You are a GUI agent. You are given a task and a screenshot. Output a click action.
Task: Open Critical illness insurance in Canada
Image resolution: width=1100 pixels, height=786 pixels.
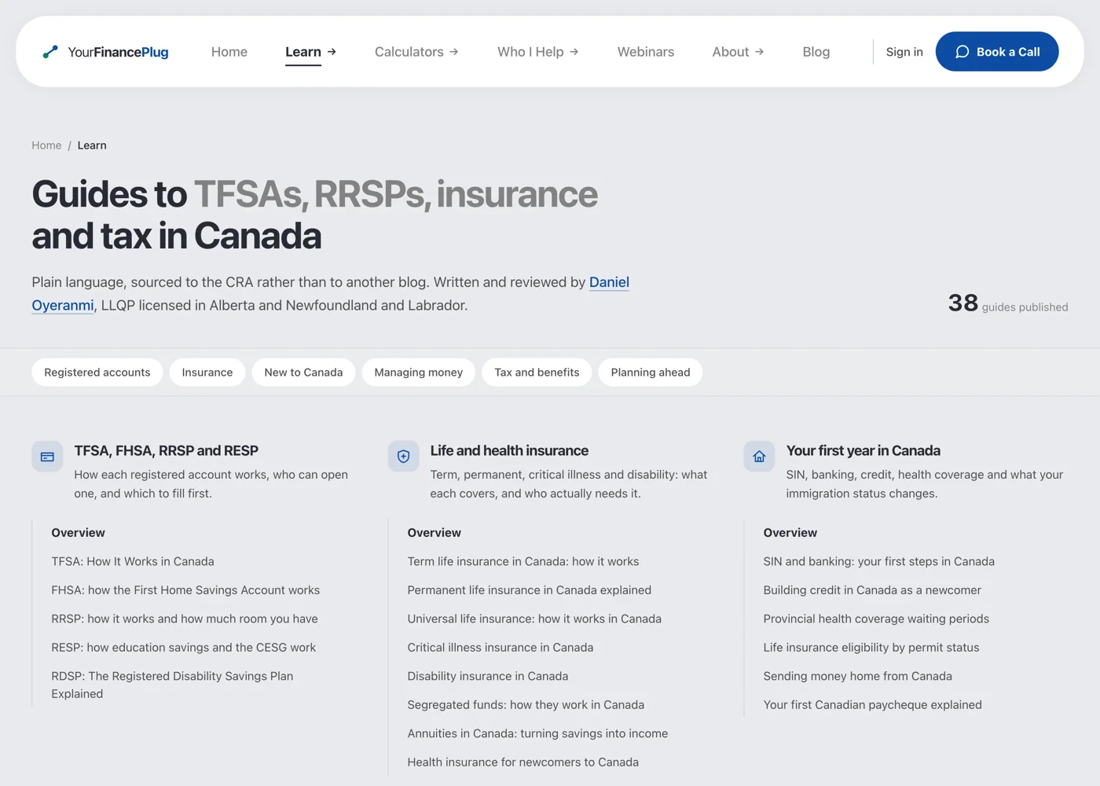click(500, 648)
